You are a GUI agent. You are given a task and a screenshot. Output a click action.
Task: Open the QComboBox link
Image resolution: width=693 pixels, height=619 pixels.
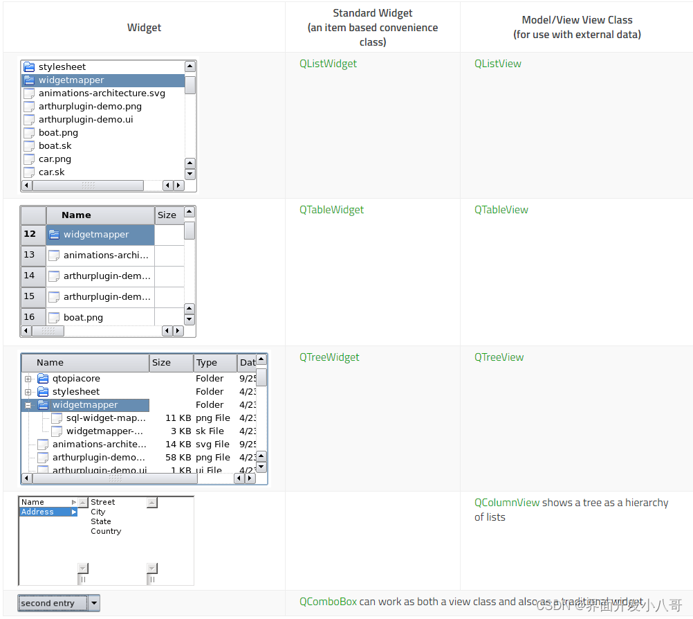pos(328,602)
